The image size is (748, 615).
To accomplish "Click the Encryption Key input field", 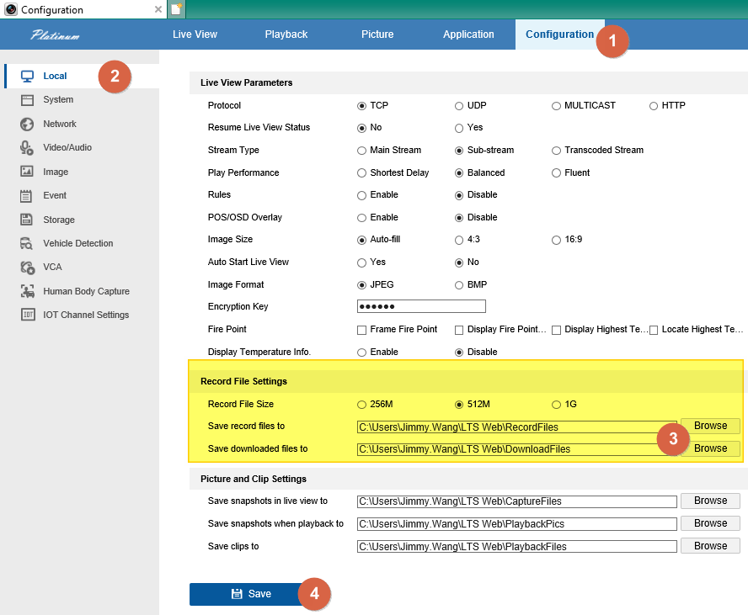I will [x=421, y=306].
